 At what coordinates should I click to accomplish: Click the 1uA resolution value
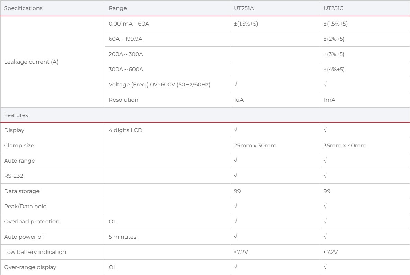coord(239,100)
